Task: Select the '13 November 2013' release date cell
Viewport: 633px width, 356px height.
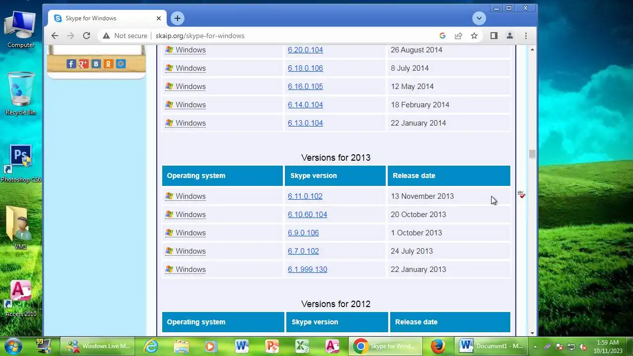Action: (x=449, y=196)
